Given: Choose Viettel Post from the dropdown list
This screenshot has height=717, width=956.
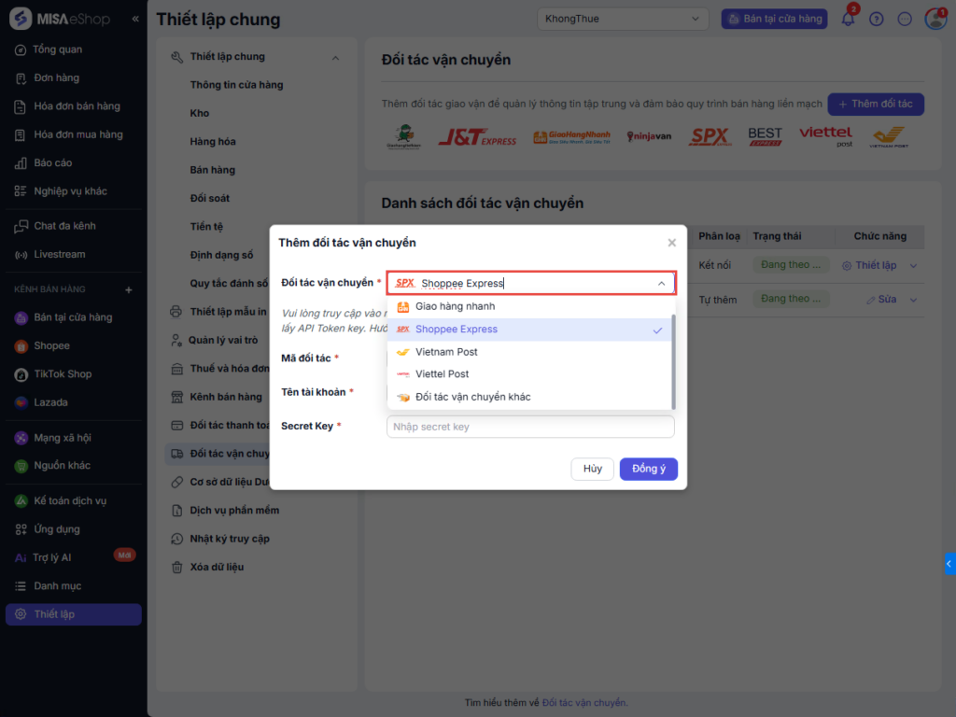Looking at the screenshot, I should (529, 374).
